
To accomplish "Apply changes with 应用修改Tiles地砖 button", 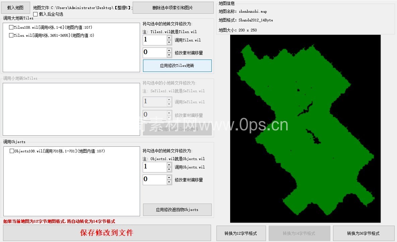I will coord(177,66).
